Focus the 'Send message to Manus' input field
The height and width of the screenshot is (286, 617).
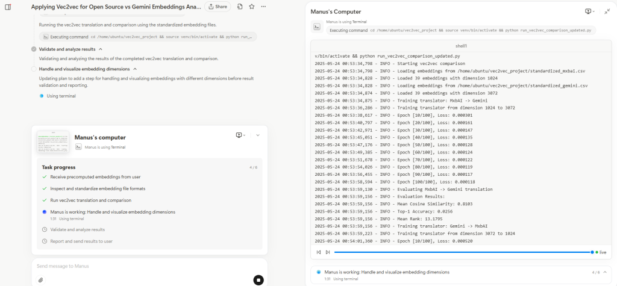(149, 266)
